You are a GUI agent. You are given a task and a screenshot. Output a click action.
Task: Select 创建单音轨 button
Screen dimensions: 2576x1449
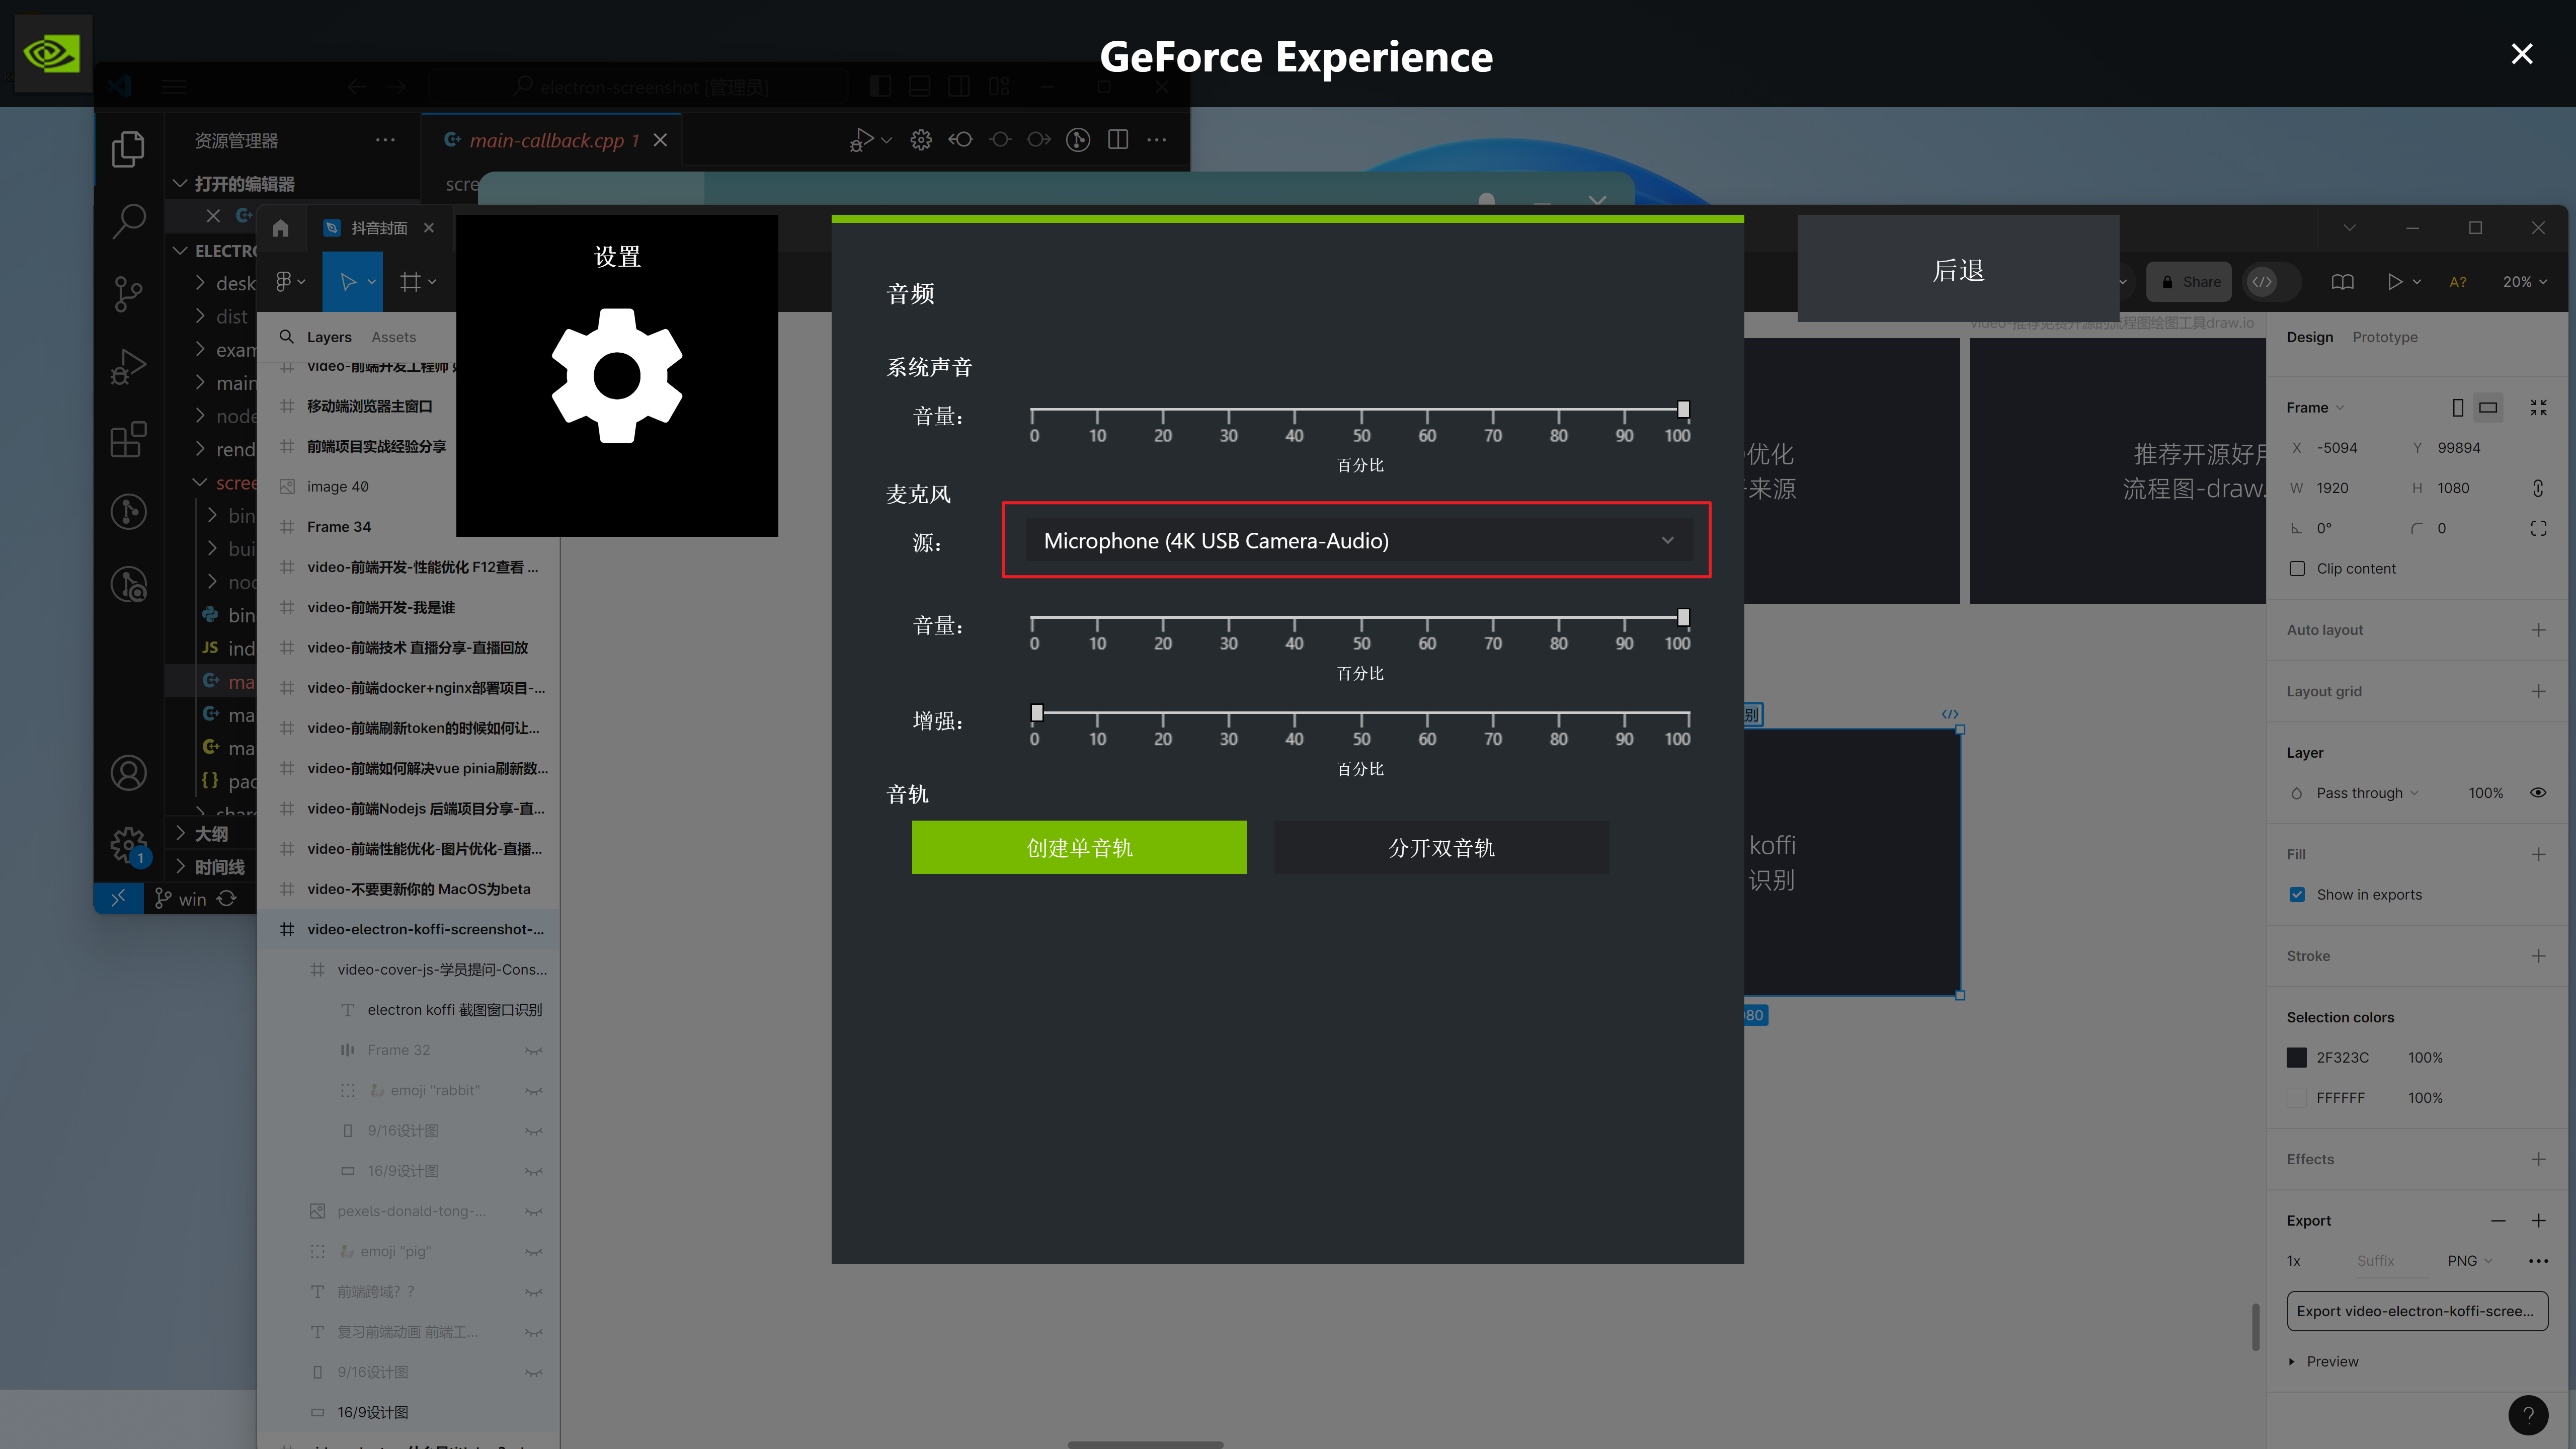[1079, 847]
